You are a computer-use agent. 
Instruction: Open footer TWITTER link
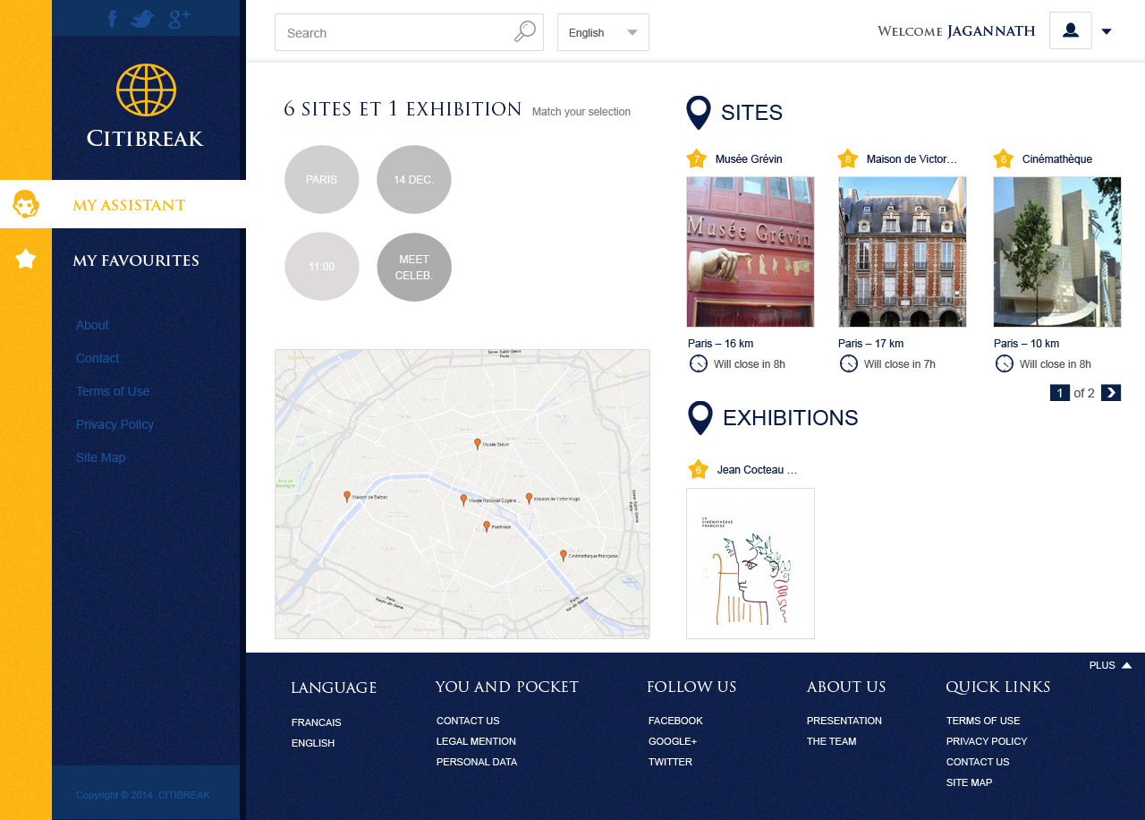click(670, 762)
